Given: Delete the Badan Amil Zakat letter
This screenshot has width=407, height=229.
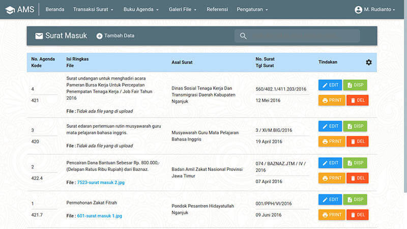Looking at the screenshot, I should pyautogui.click(x=358, y=178).
